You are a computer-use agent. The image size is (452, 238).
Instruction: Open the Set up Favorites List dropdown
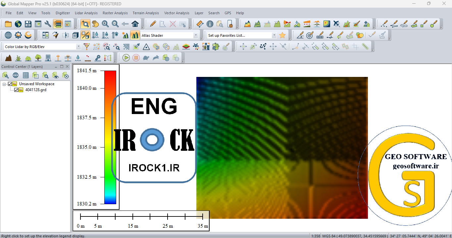(x=274, y=35)
